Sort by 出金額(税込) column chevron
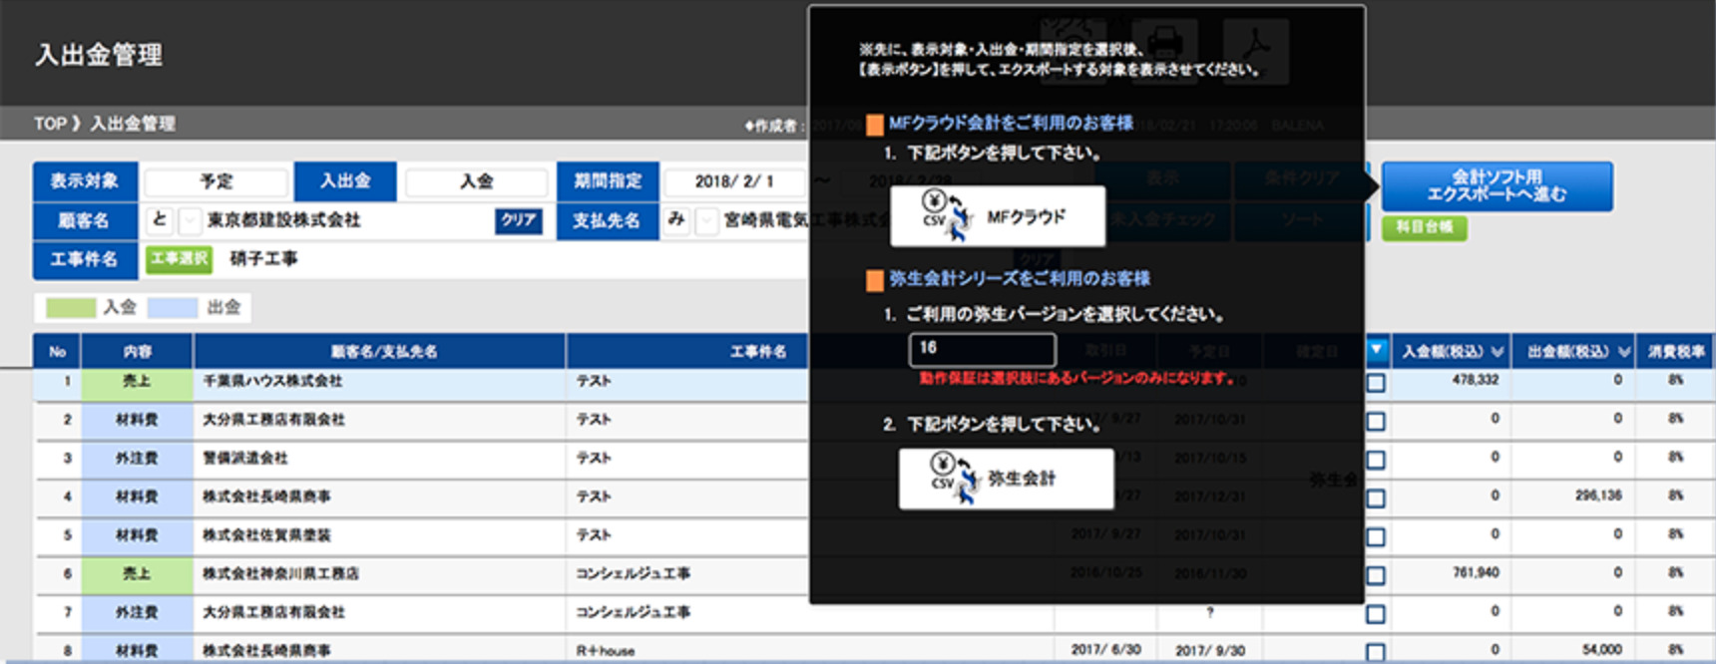The width and height of the screenshot is (1716, 664). [x=1624, y=352]
